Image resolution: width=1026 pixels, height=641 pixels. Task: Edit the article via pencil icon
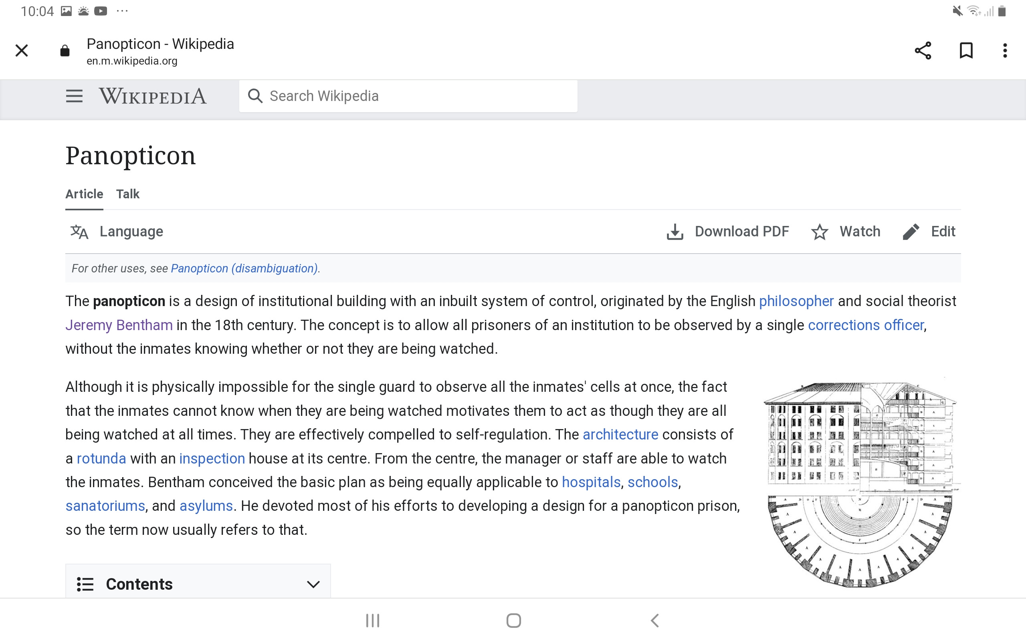tap(911, 232)
